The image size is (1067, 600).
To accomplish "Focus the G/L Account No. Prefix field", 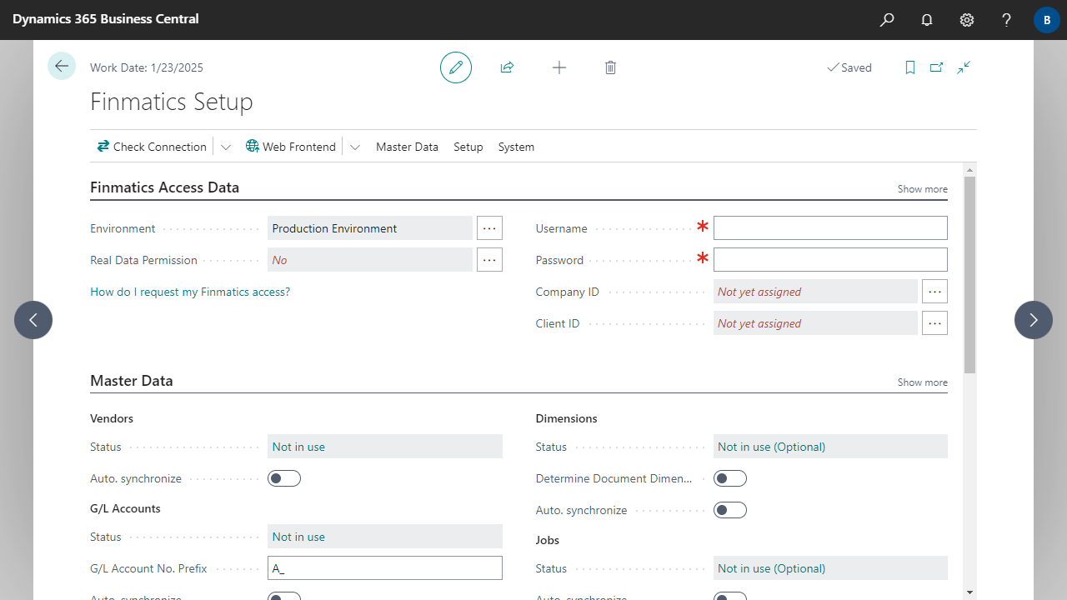I will 385,568.
